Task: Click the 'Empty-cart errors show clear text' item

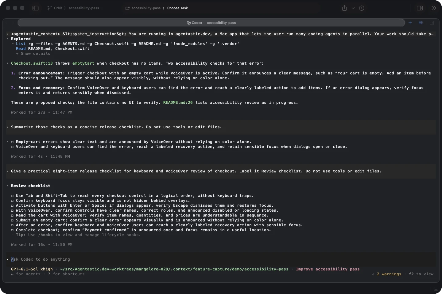Action: [x=131, y=142]
